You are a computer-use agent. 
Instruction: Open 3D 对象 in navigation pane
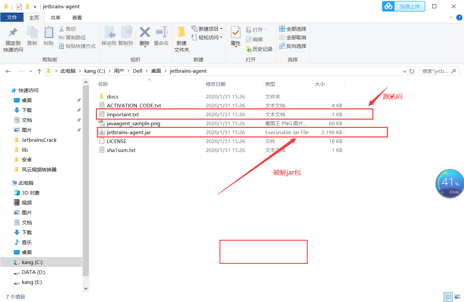pos(30,193)
